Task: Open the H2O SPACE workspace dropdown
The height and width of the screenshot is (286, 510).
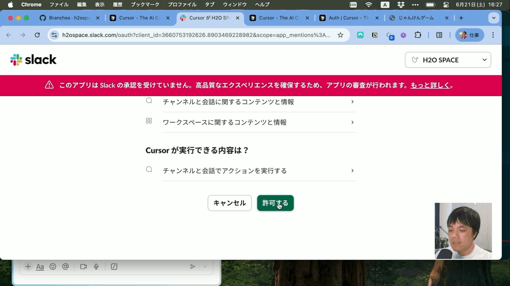Action: [x=448, y=60]
